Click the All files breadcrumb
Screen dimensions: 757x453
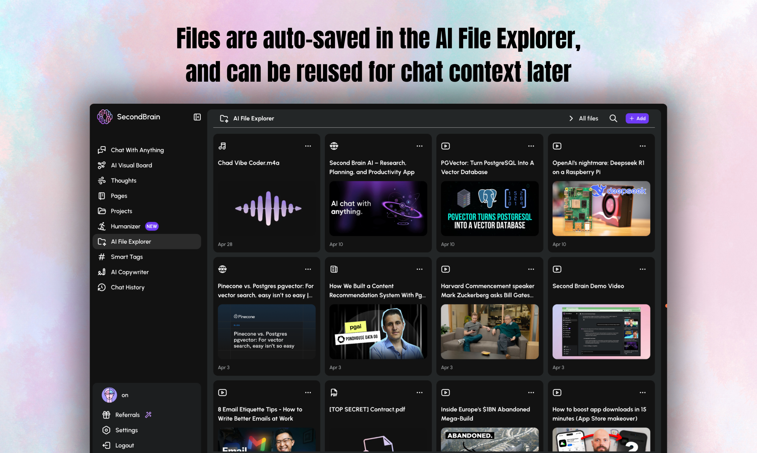tap(589, 118)
